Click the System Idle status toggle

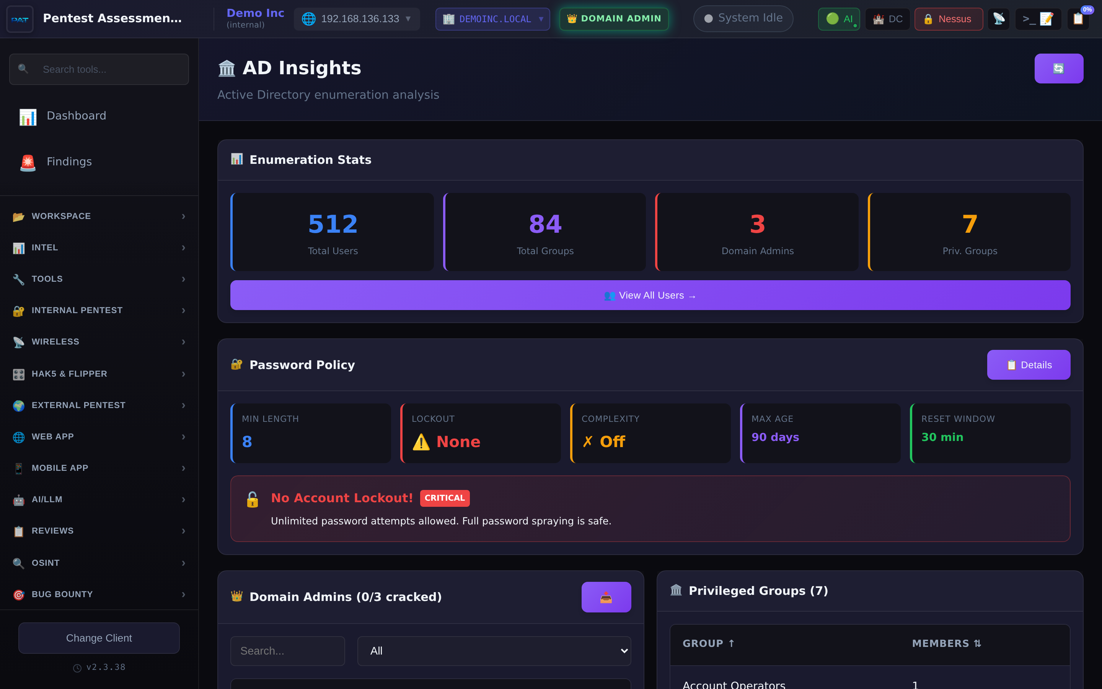743,18
